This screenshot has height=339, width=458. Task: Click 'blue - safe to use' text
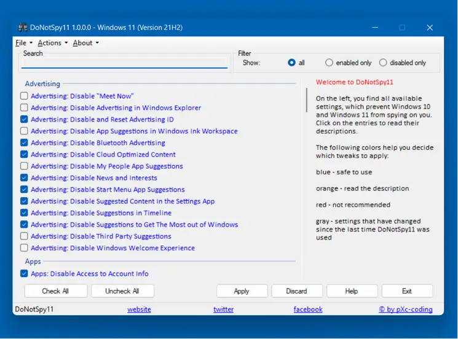point(344,172)
